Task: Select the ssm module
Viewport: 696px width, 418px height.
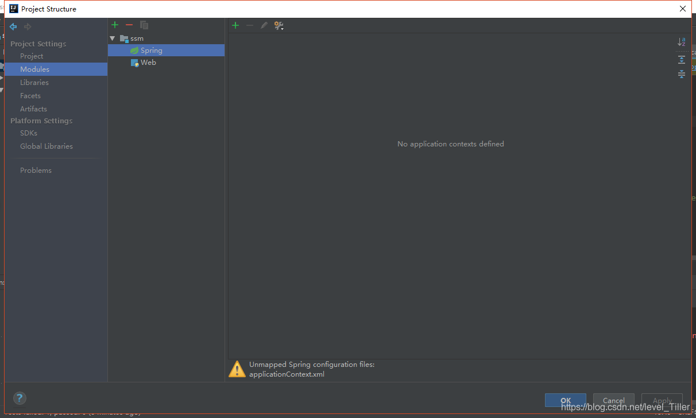Action: [137, 38]
